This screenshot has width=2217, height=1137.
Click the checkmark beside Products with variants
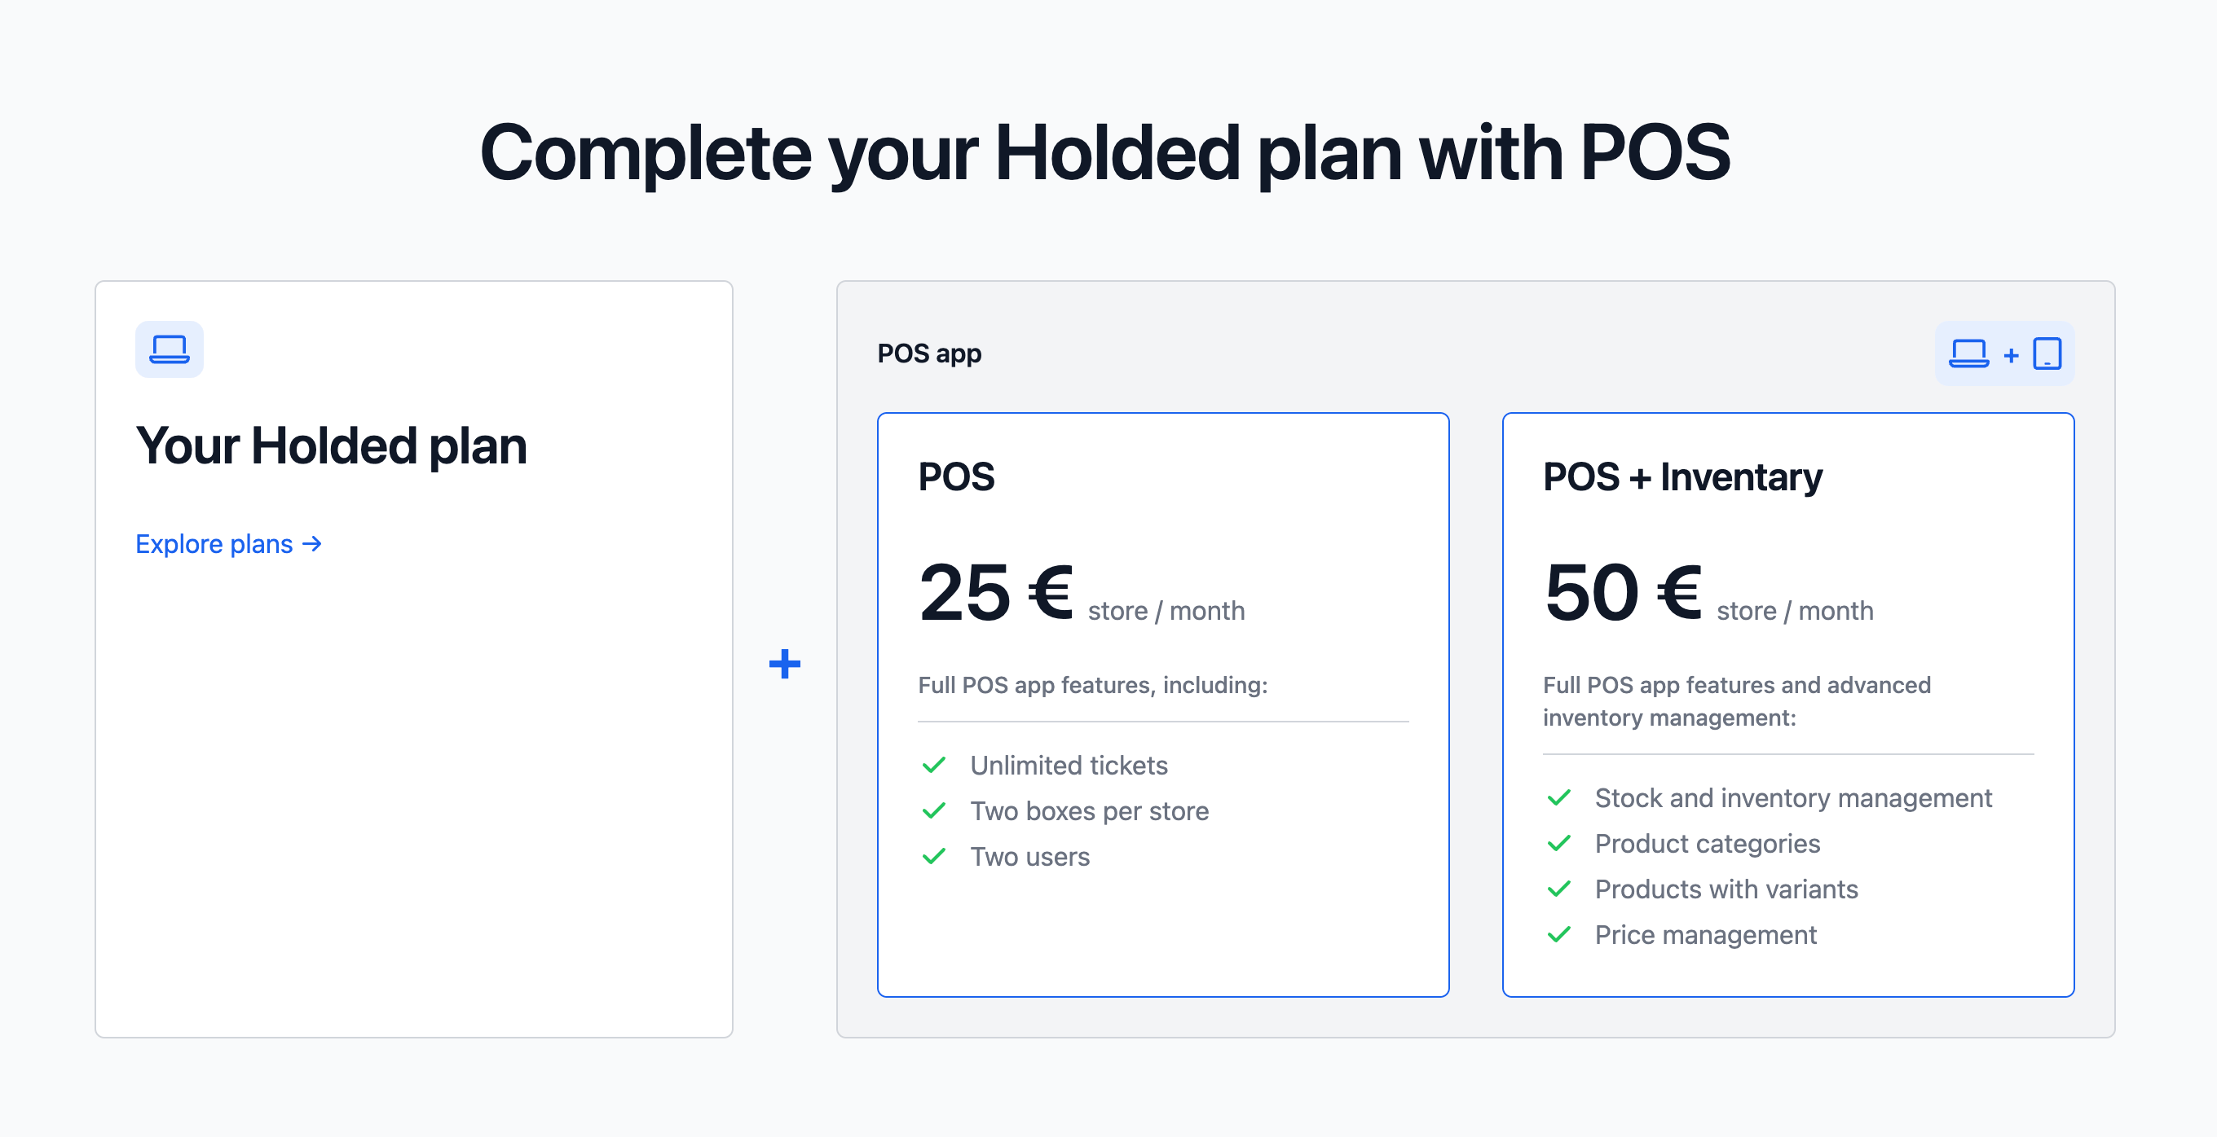pyautogui.click(x=1558, y=889)
